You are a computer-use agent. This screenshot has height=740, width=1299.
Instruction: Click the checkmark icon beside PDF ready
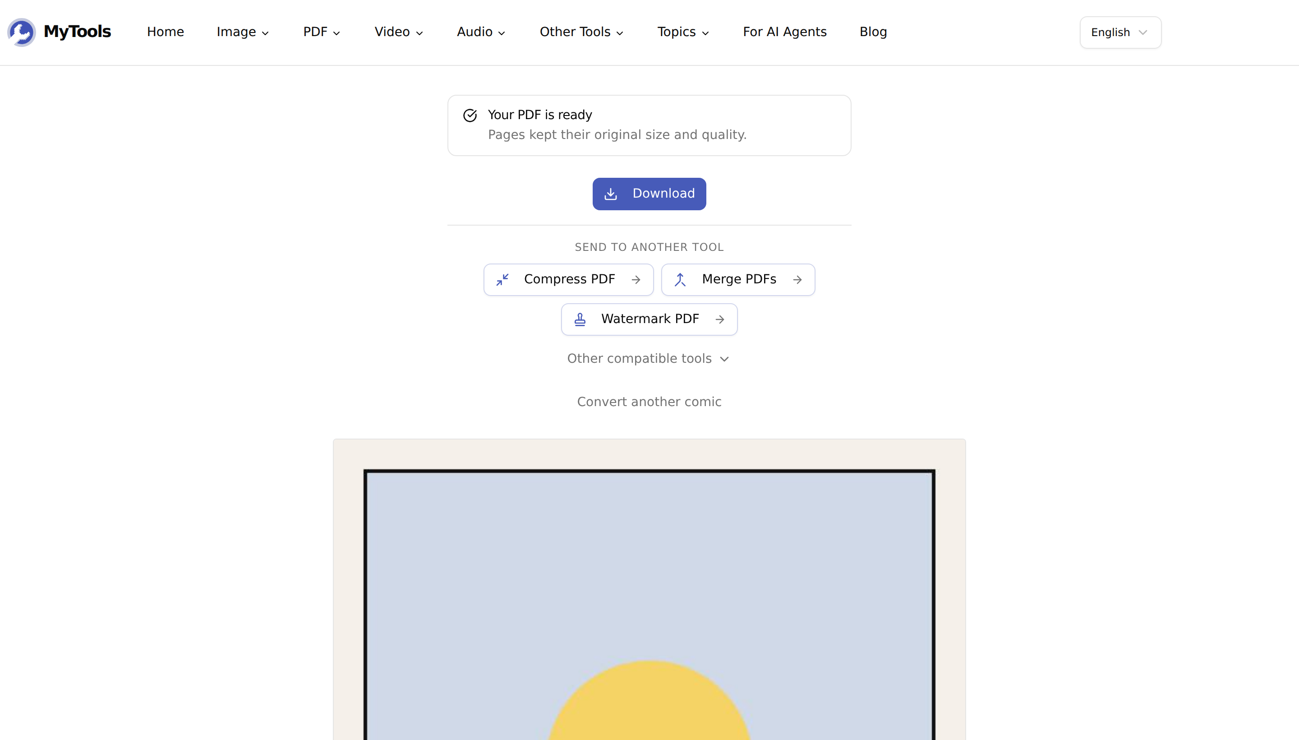point(470,116)
